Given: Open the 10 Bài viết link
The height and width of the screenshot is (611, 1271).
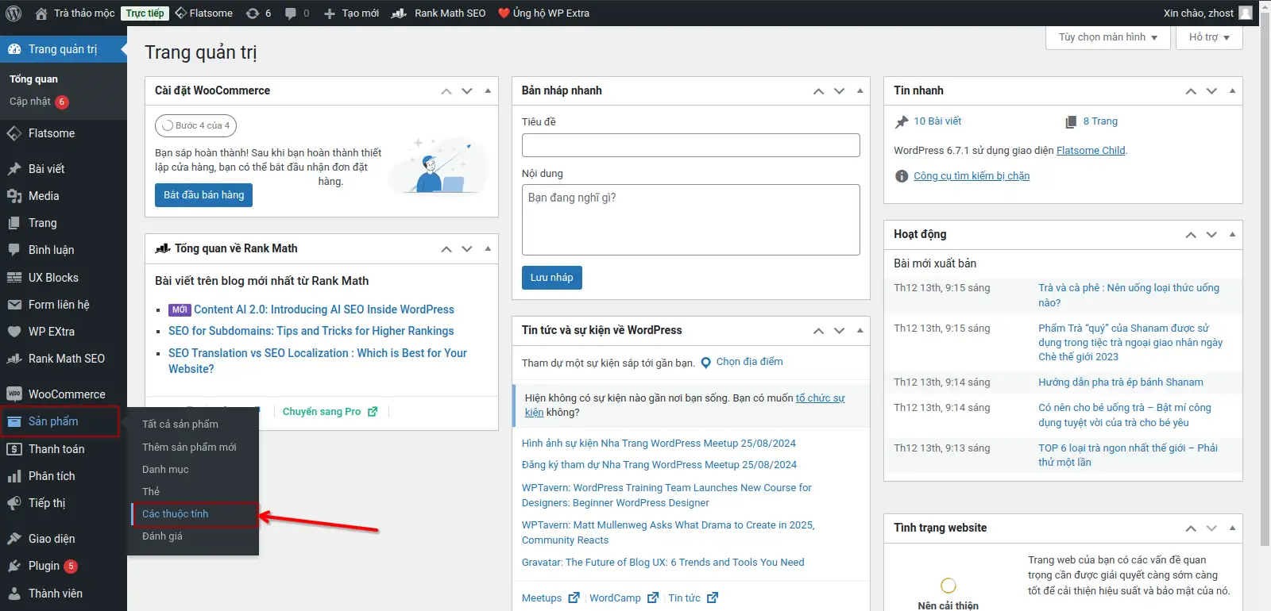Looking at the screenshot, I should pos(937,121).
